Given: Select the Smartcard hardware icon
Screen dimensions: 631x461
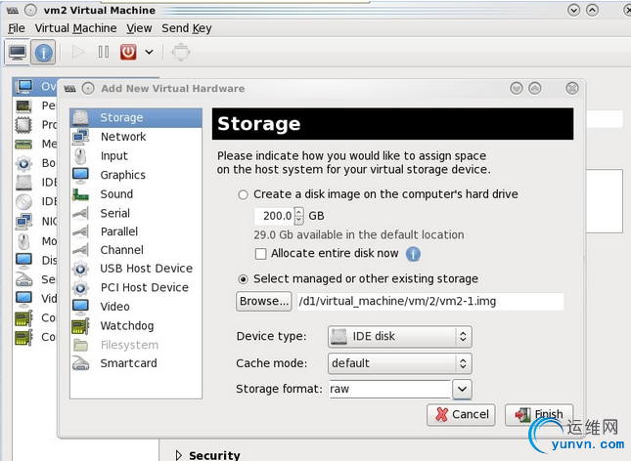Looking at the screenshot, I should pos(81,363).
